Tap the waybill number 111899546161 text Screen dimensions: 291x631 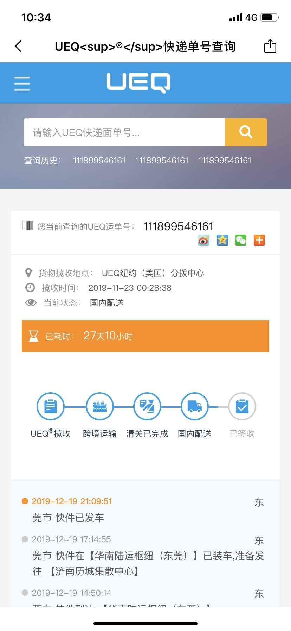tap(179, 226)
